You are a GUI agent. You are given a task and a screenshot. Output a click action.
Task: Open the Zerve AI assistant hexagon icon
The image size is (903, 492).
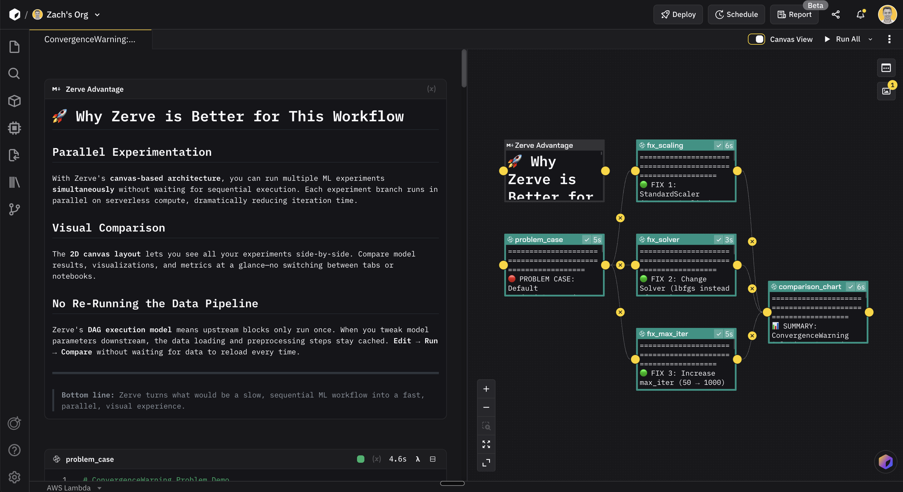(x=886, y=462)
